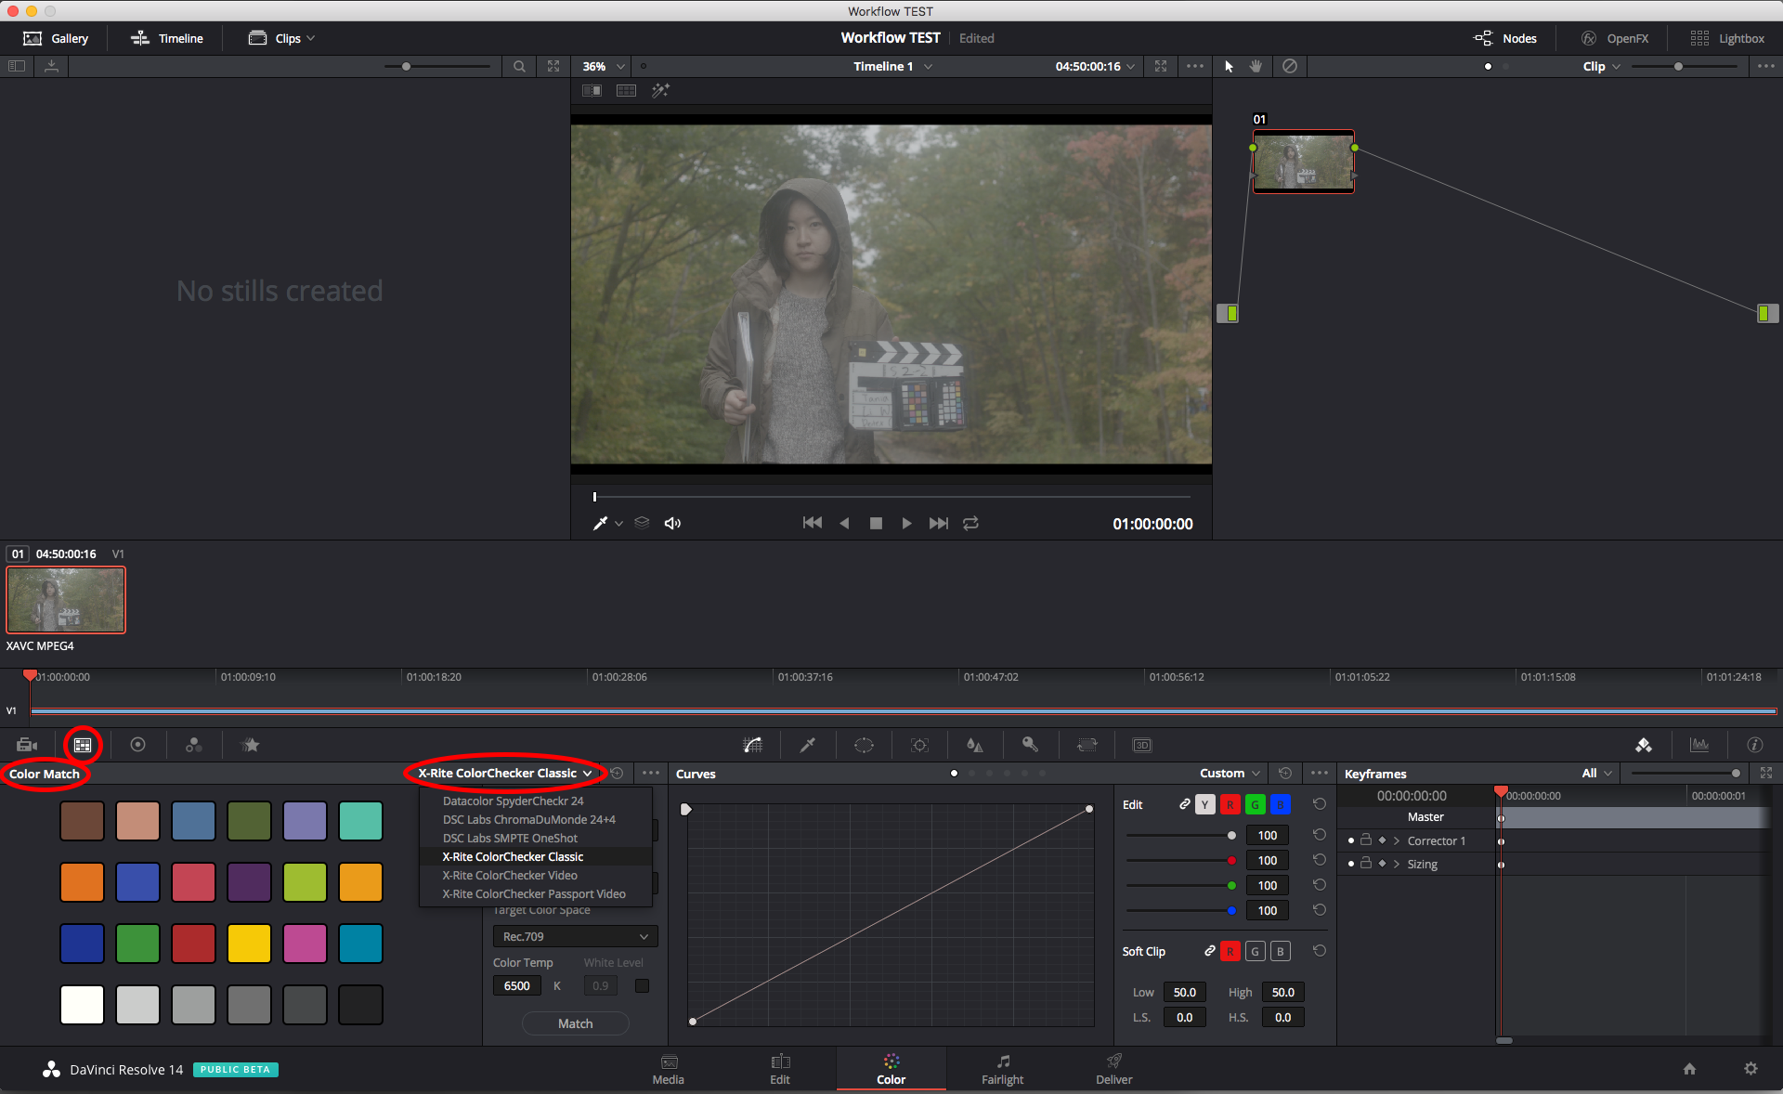Select the XAVC MPEG4 clip thumbnail
1783x1094 pixels.
(x=66, y=600)
